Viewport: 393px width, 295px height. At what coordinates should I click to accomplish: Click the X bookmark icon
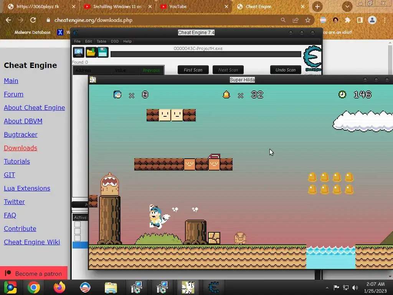coord(60,32)
